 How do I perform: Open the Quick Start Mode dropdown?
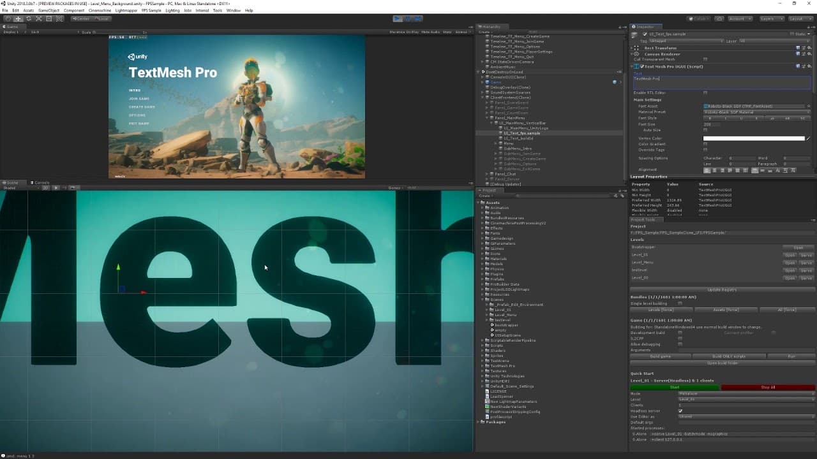point(747,394)
